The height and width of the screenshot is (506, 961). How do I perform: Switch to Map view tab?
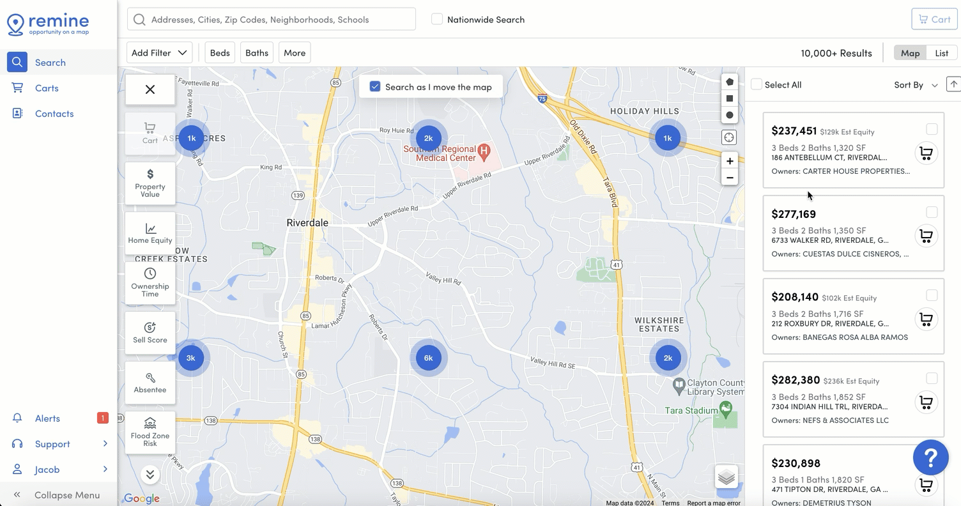point(910,53)
